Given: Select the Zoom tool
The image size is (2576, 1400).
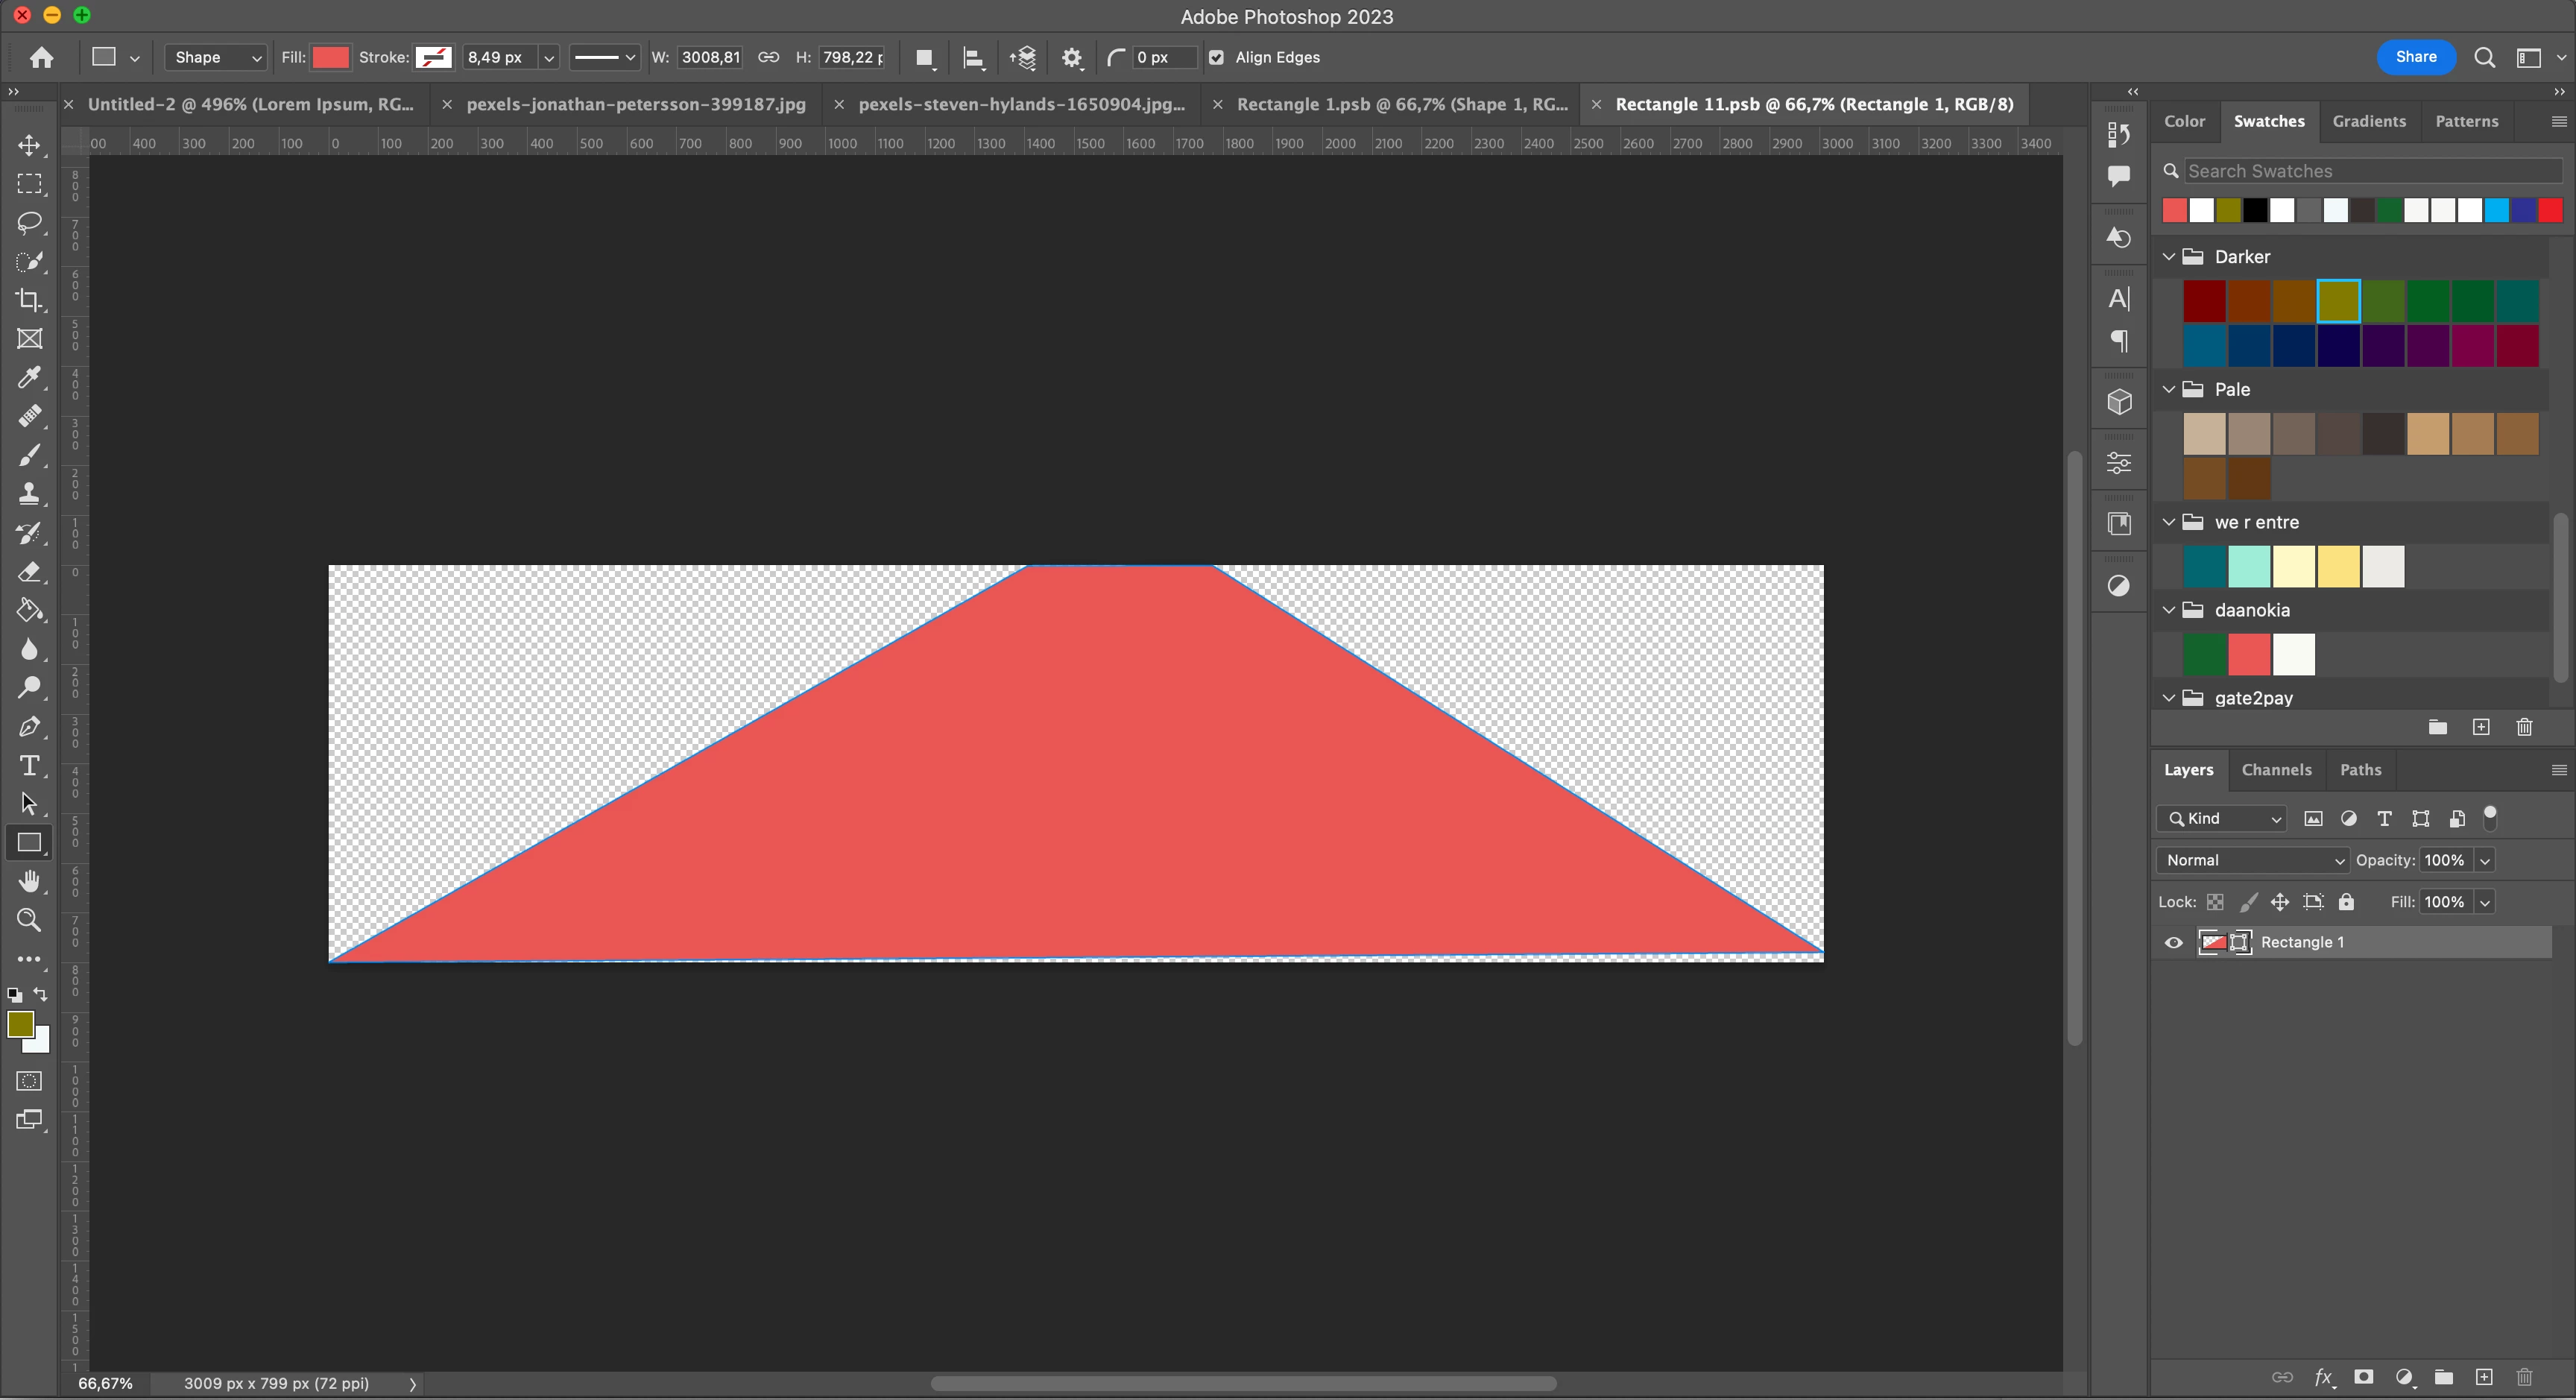Looking at the screenshot, I should tap(30, 920).
